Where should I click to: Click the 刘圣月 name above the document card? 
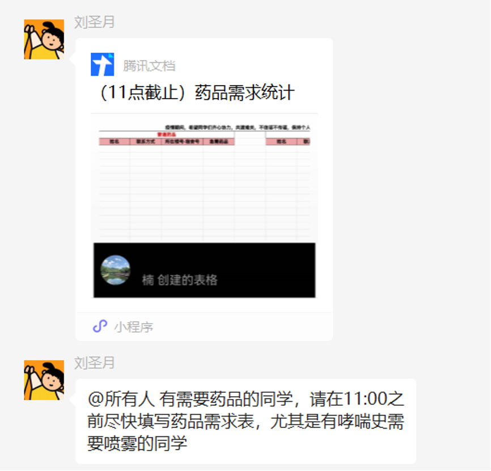tap(94, 22)
